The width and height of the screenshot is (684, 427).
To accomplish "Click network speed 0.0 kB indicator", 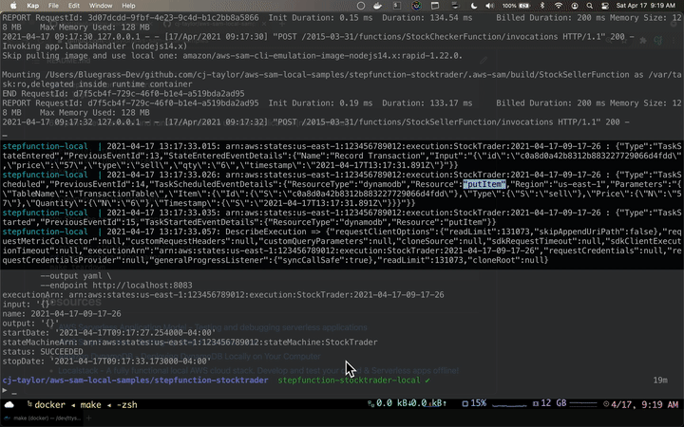I will coord(408,403).
